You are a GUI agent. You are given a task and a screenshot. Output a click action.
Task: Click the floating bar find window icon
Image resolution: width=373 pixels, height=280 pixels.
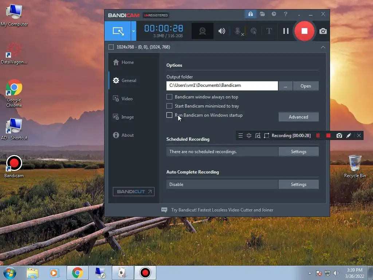click(258, 136)
